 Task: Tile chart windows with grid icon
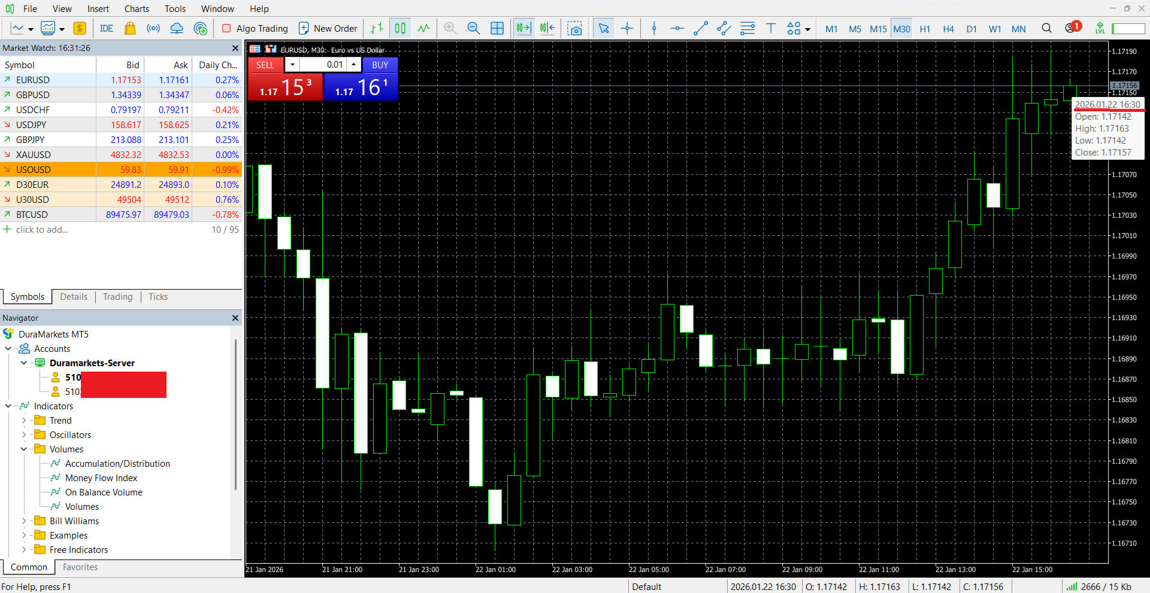(x=497, y=28)
